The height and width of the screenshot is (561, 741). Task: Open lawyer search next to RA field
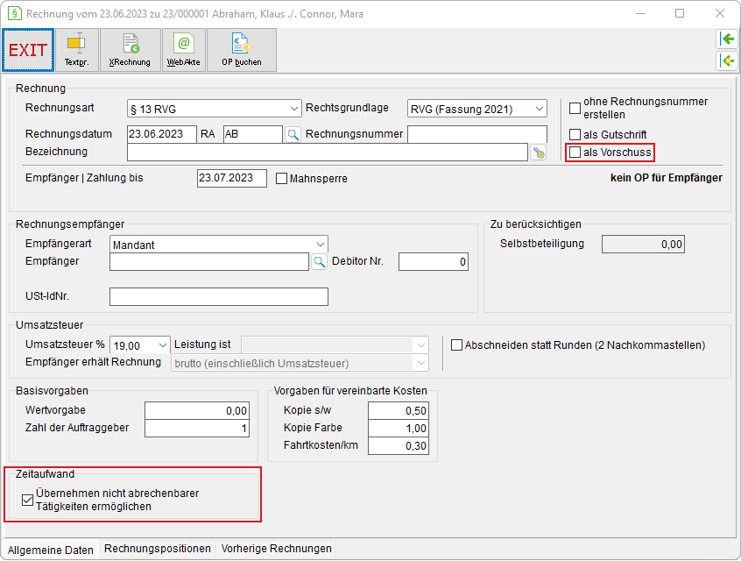pyautogui.click(x=293, y=135)
